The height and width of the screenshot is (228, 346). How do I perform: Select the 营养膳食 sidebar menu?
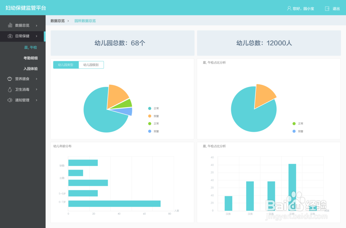click(23, 79)
